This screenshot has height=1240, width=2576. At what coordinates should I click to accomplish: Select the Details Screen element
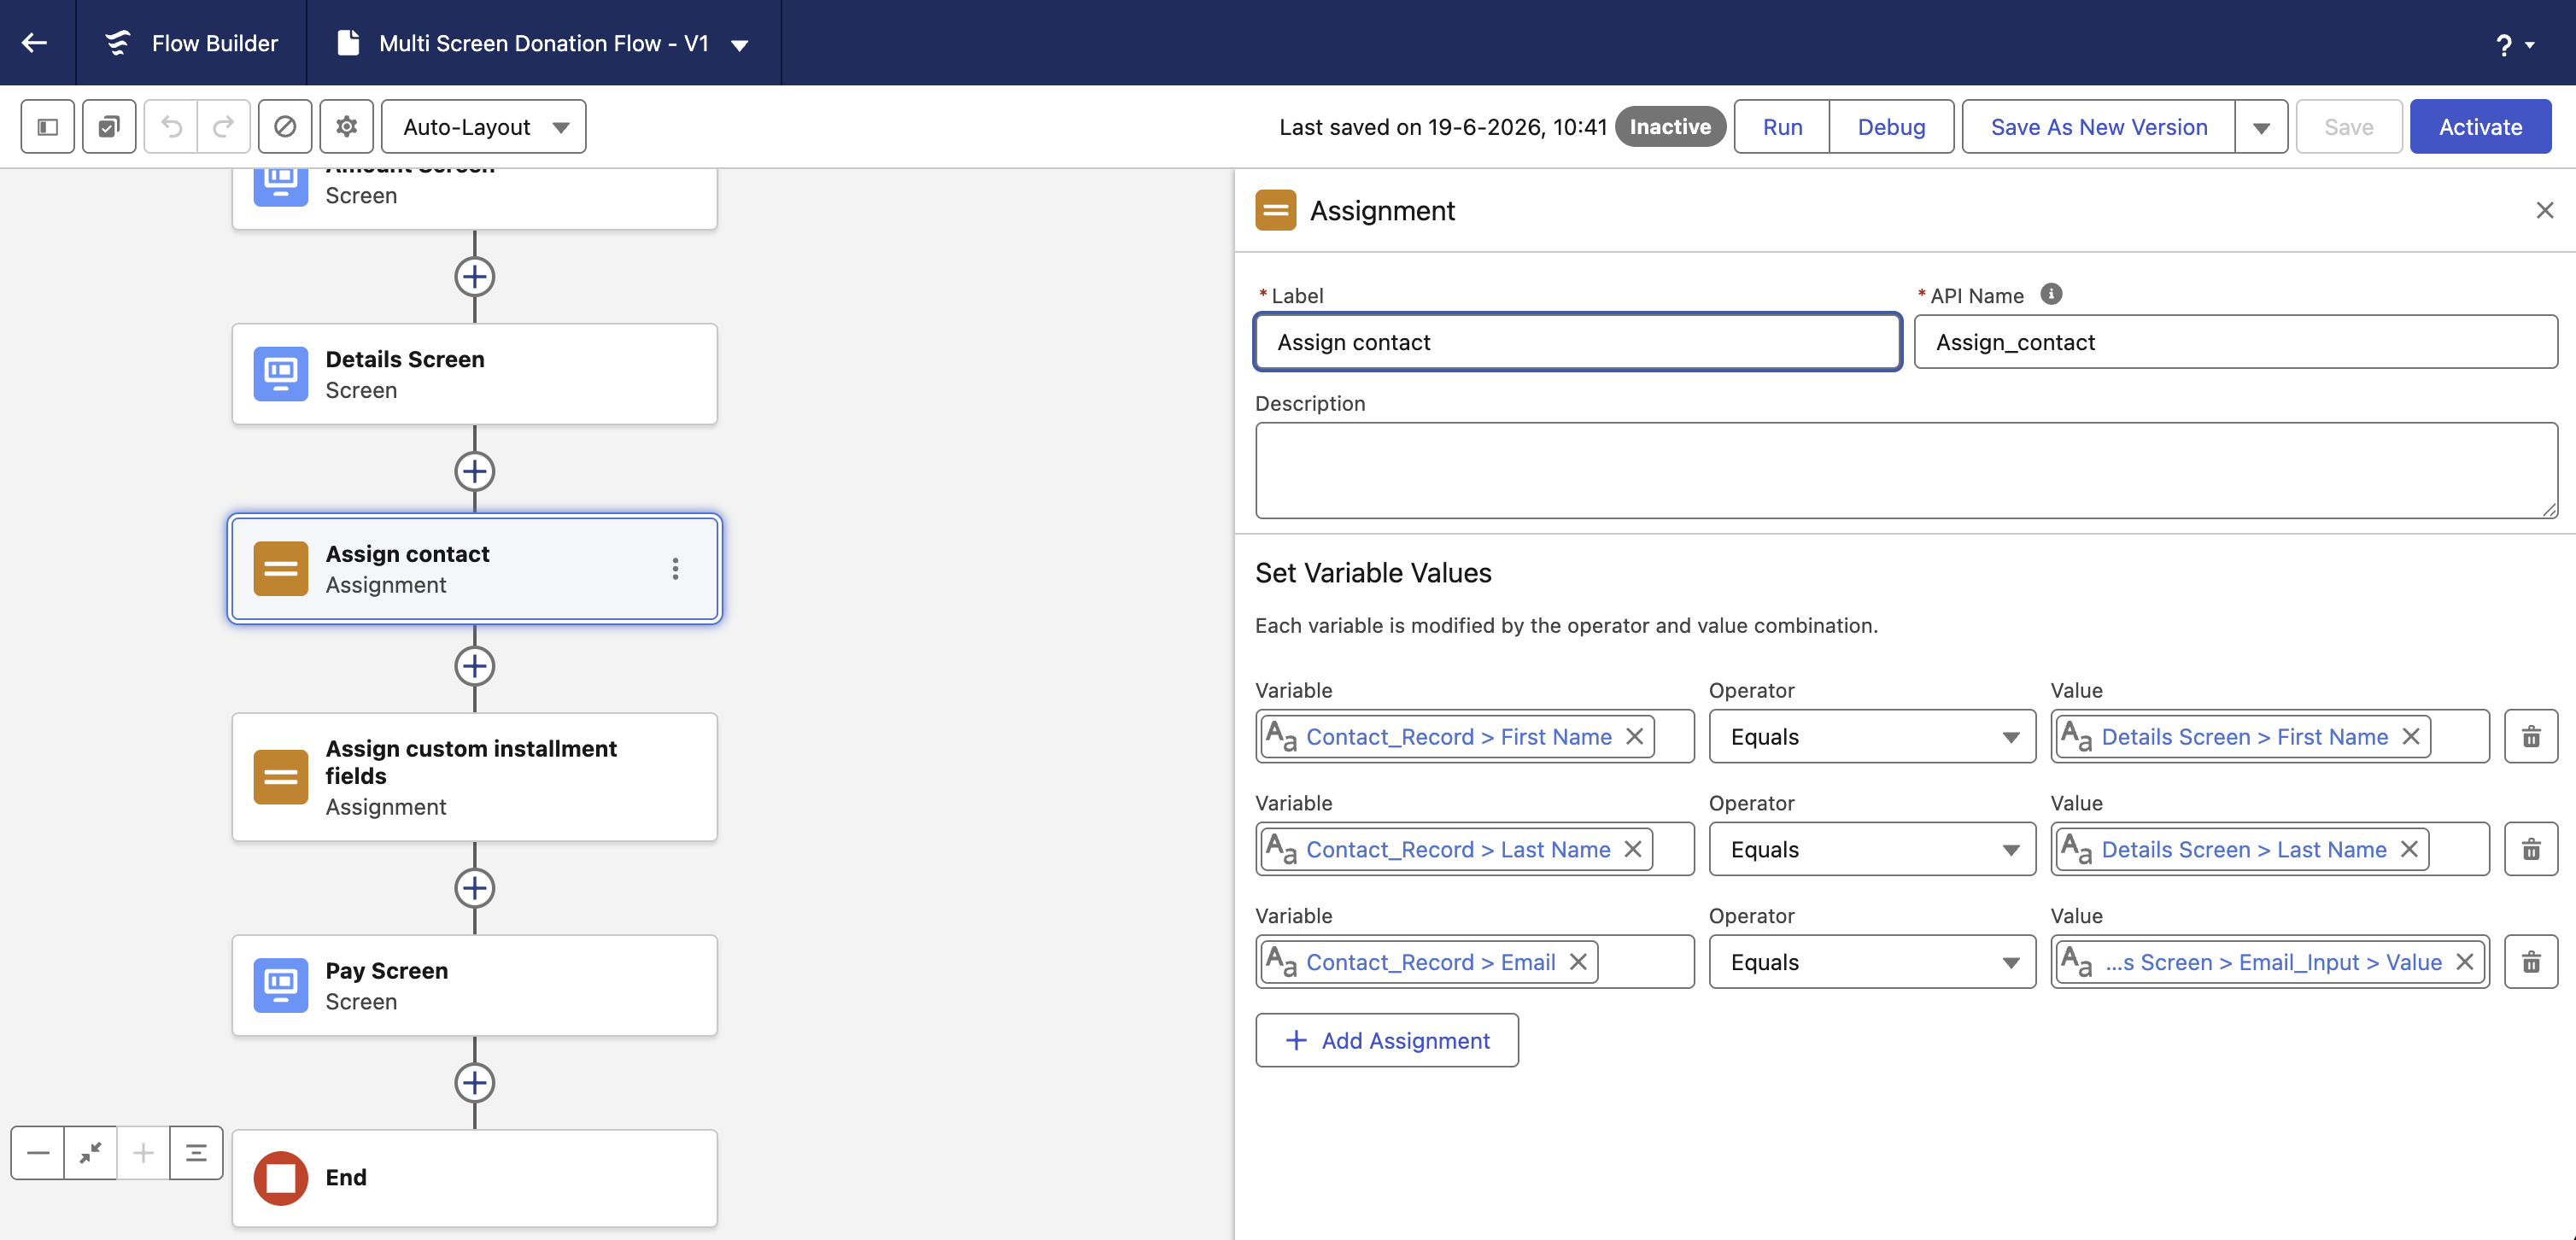[x=475, y=374]
